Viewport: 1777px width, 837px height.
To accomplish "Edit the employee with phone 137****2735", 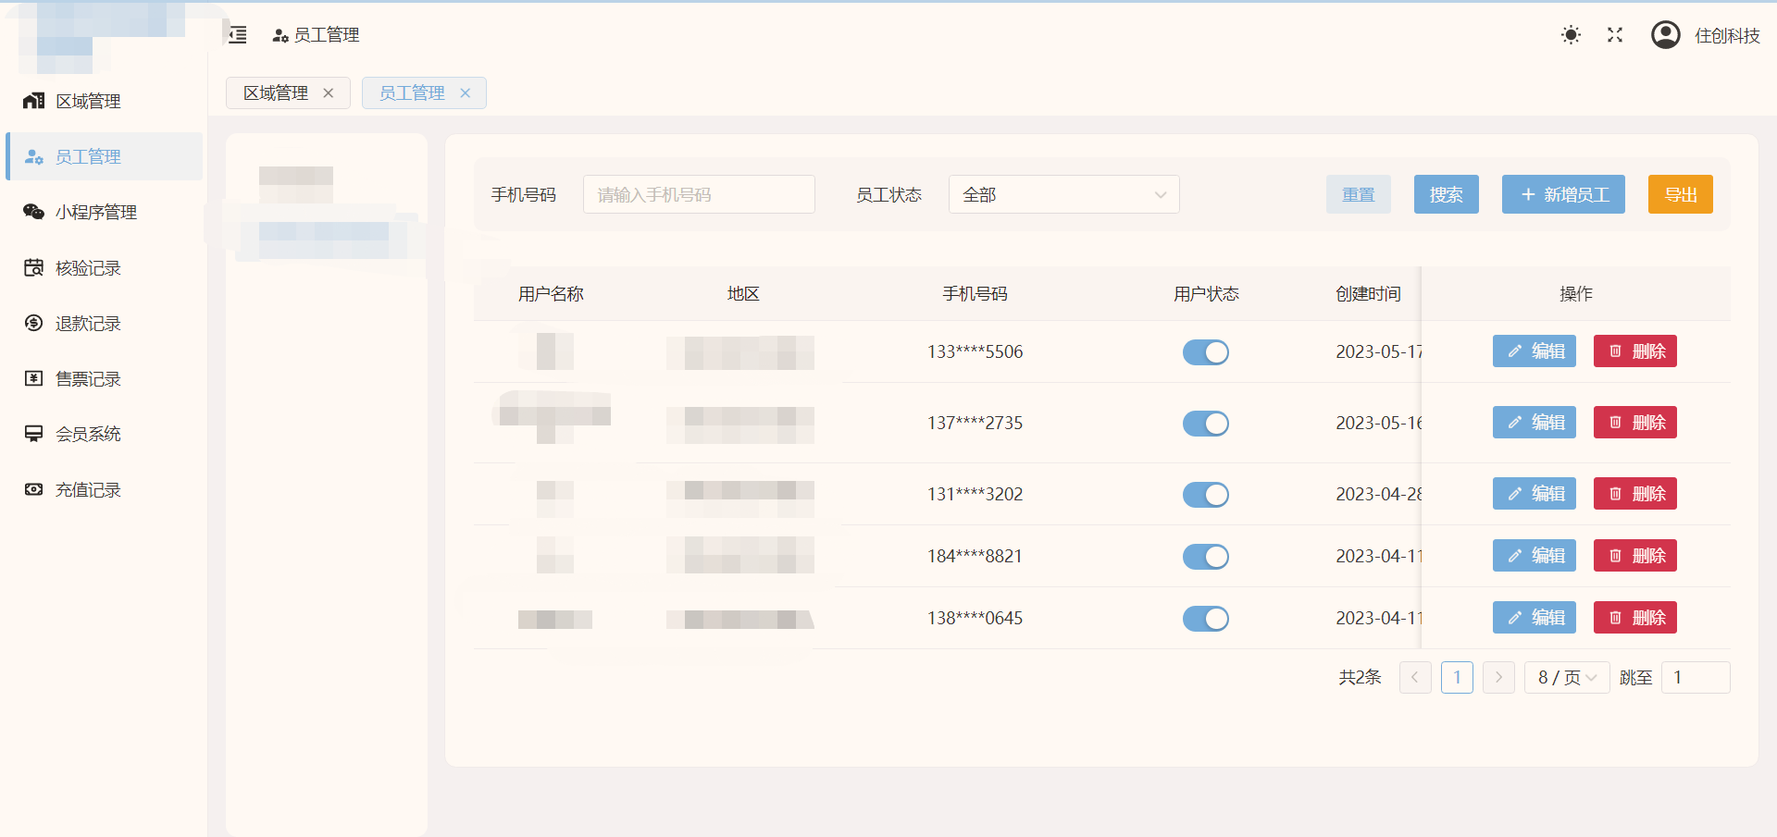I will (x=1535, y=423).
